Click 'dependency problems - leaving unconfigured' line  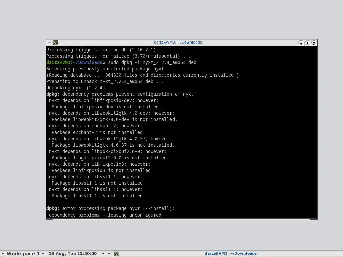[105, 215]
